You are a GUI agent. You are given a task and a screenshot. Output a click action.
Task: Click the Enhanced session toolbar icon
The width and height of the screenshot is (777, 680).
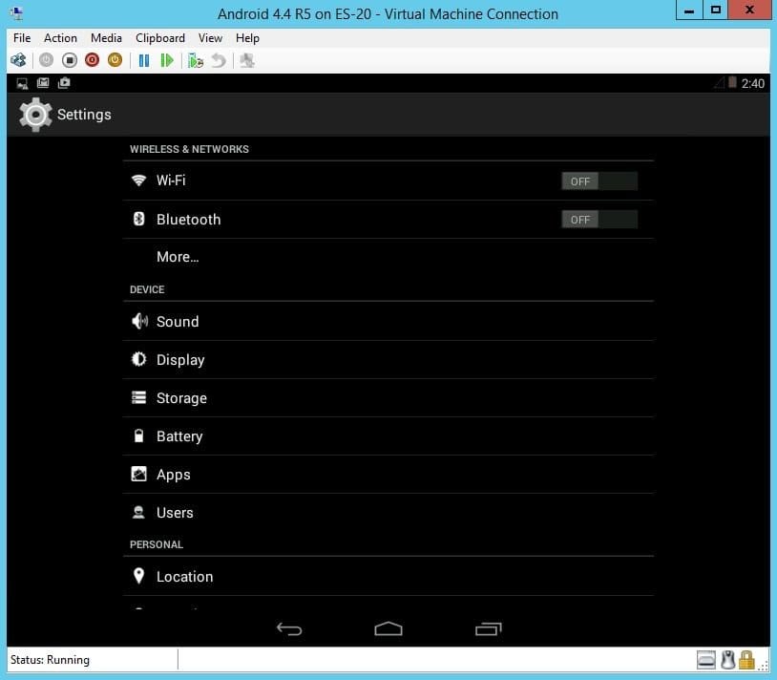(x=247, y=60)
